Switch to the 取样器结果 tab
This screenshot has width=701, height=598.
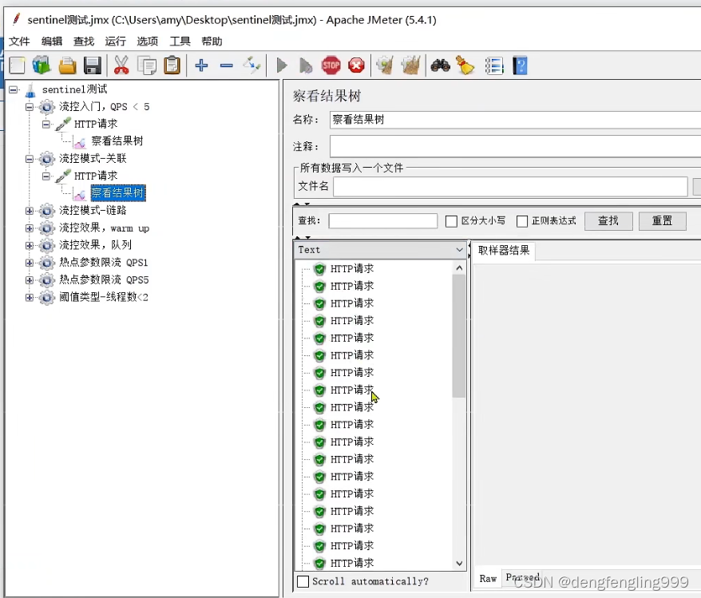coord(504,250)
